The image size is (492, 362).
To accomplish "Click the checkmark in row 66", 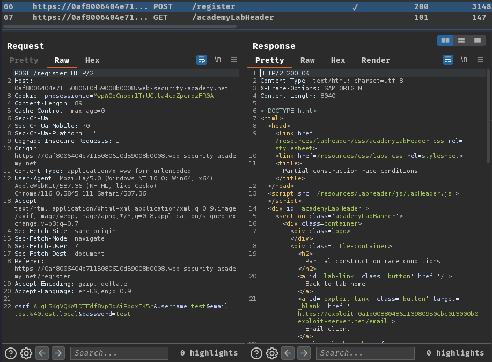I will click(355, 7).
